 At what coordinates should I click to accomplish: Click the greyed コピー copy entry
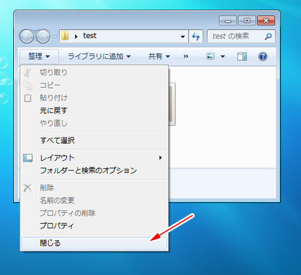pos(95,85)
